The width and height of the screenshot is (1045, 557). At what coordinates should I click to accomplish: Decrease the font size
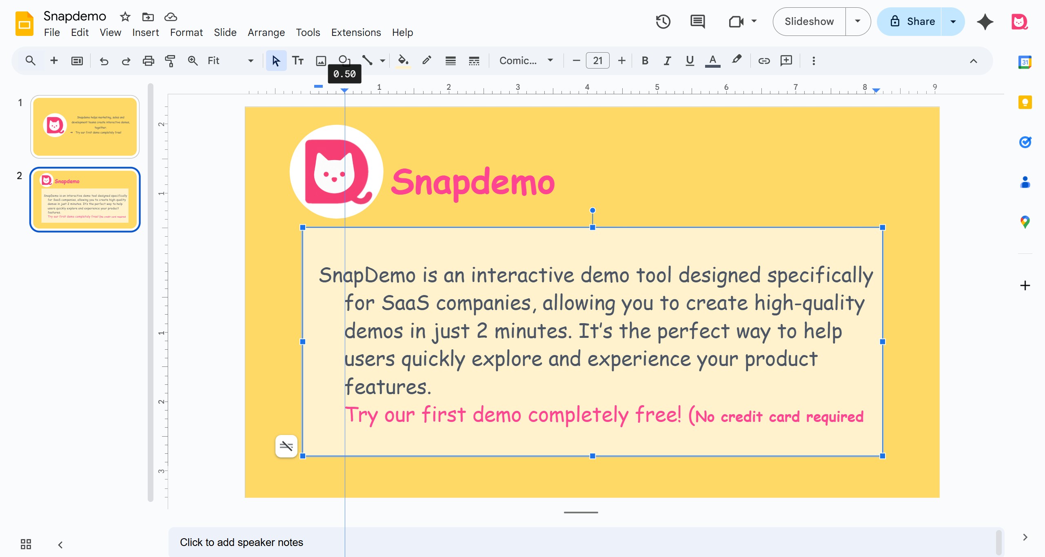point(576,61)
